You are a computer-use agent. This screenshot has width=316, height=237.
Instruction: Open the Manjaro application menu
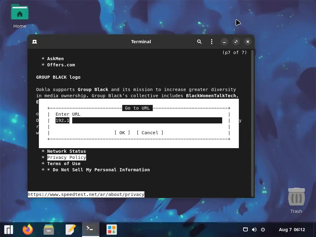click(8, 230)
